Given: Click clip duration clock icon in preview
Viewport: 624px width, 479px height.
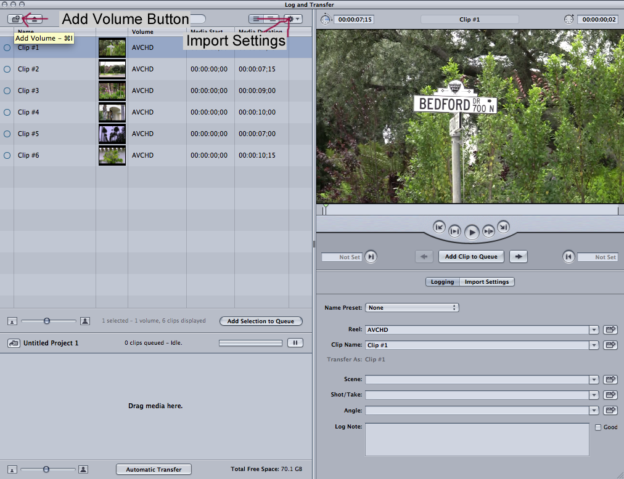Looking at the screenshot, I should pyautogui.click(x=326, y=19).
